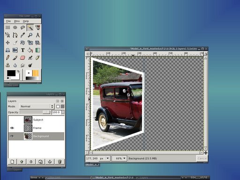Open the Layers tab menu arrow button

58,101
